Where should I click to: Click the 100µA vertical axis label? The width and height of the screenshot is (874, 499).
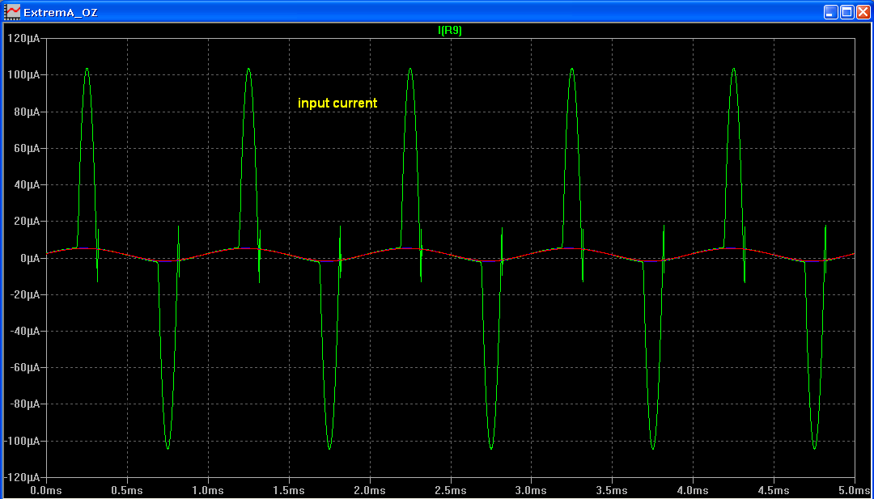[26, 74]
